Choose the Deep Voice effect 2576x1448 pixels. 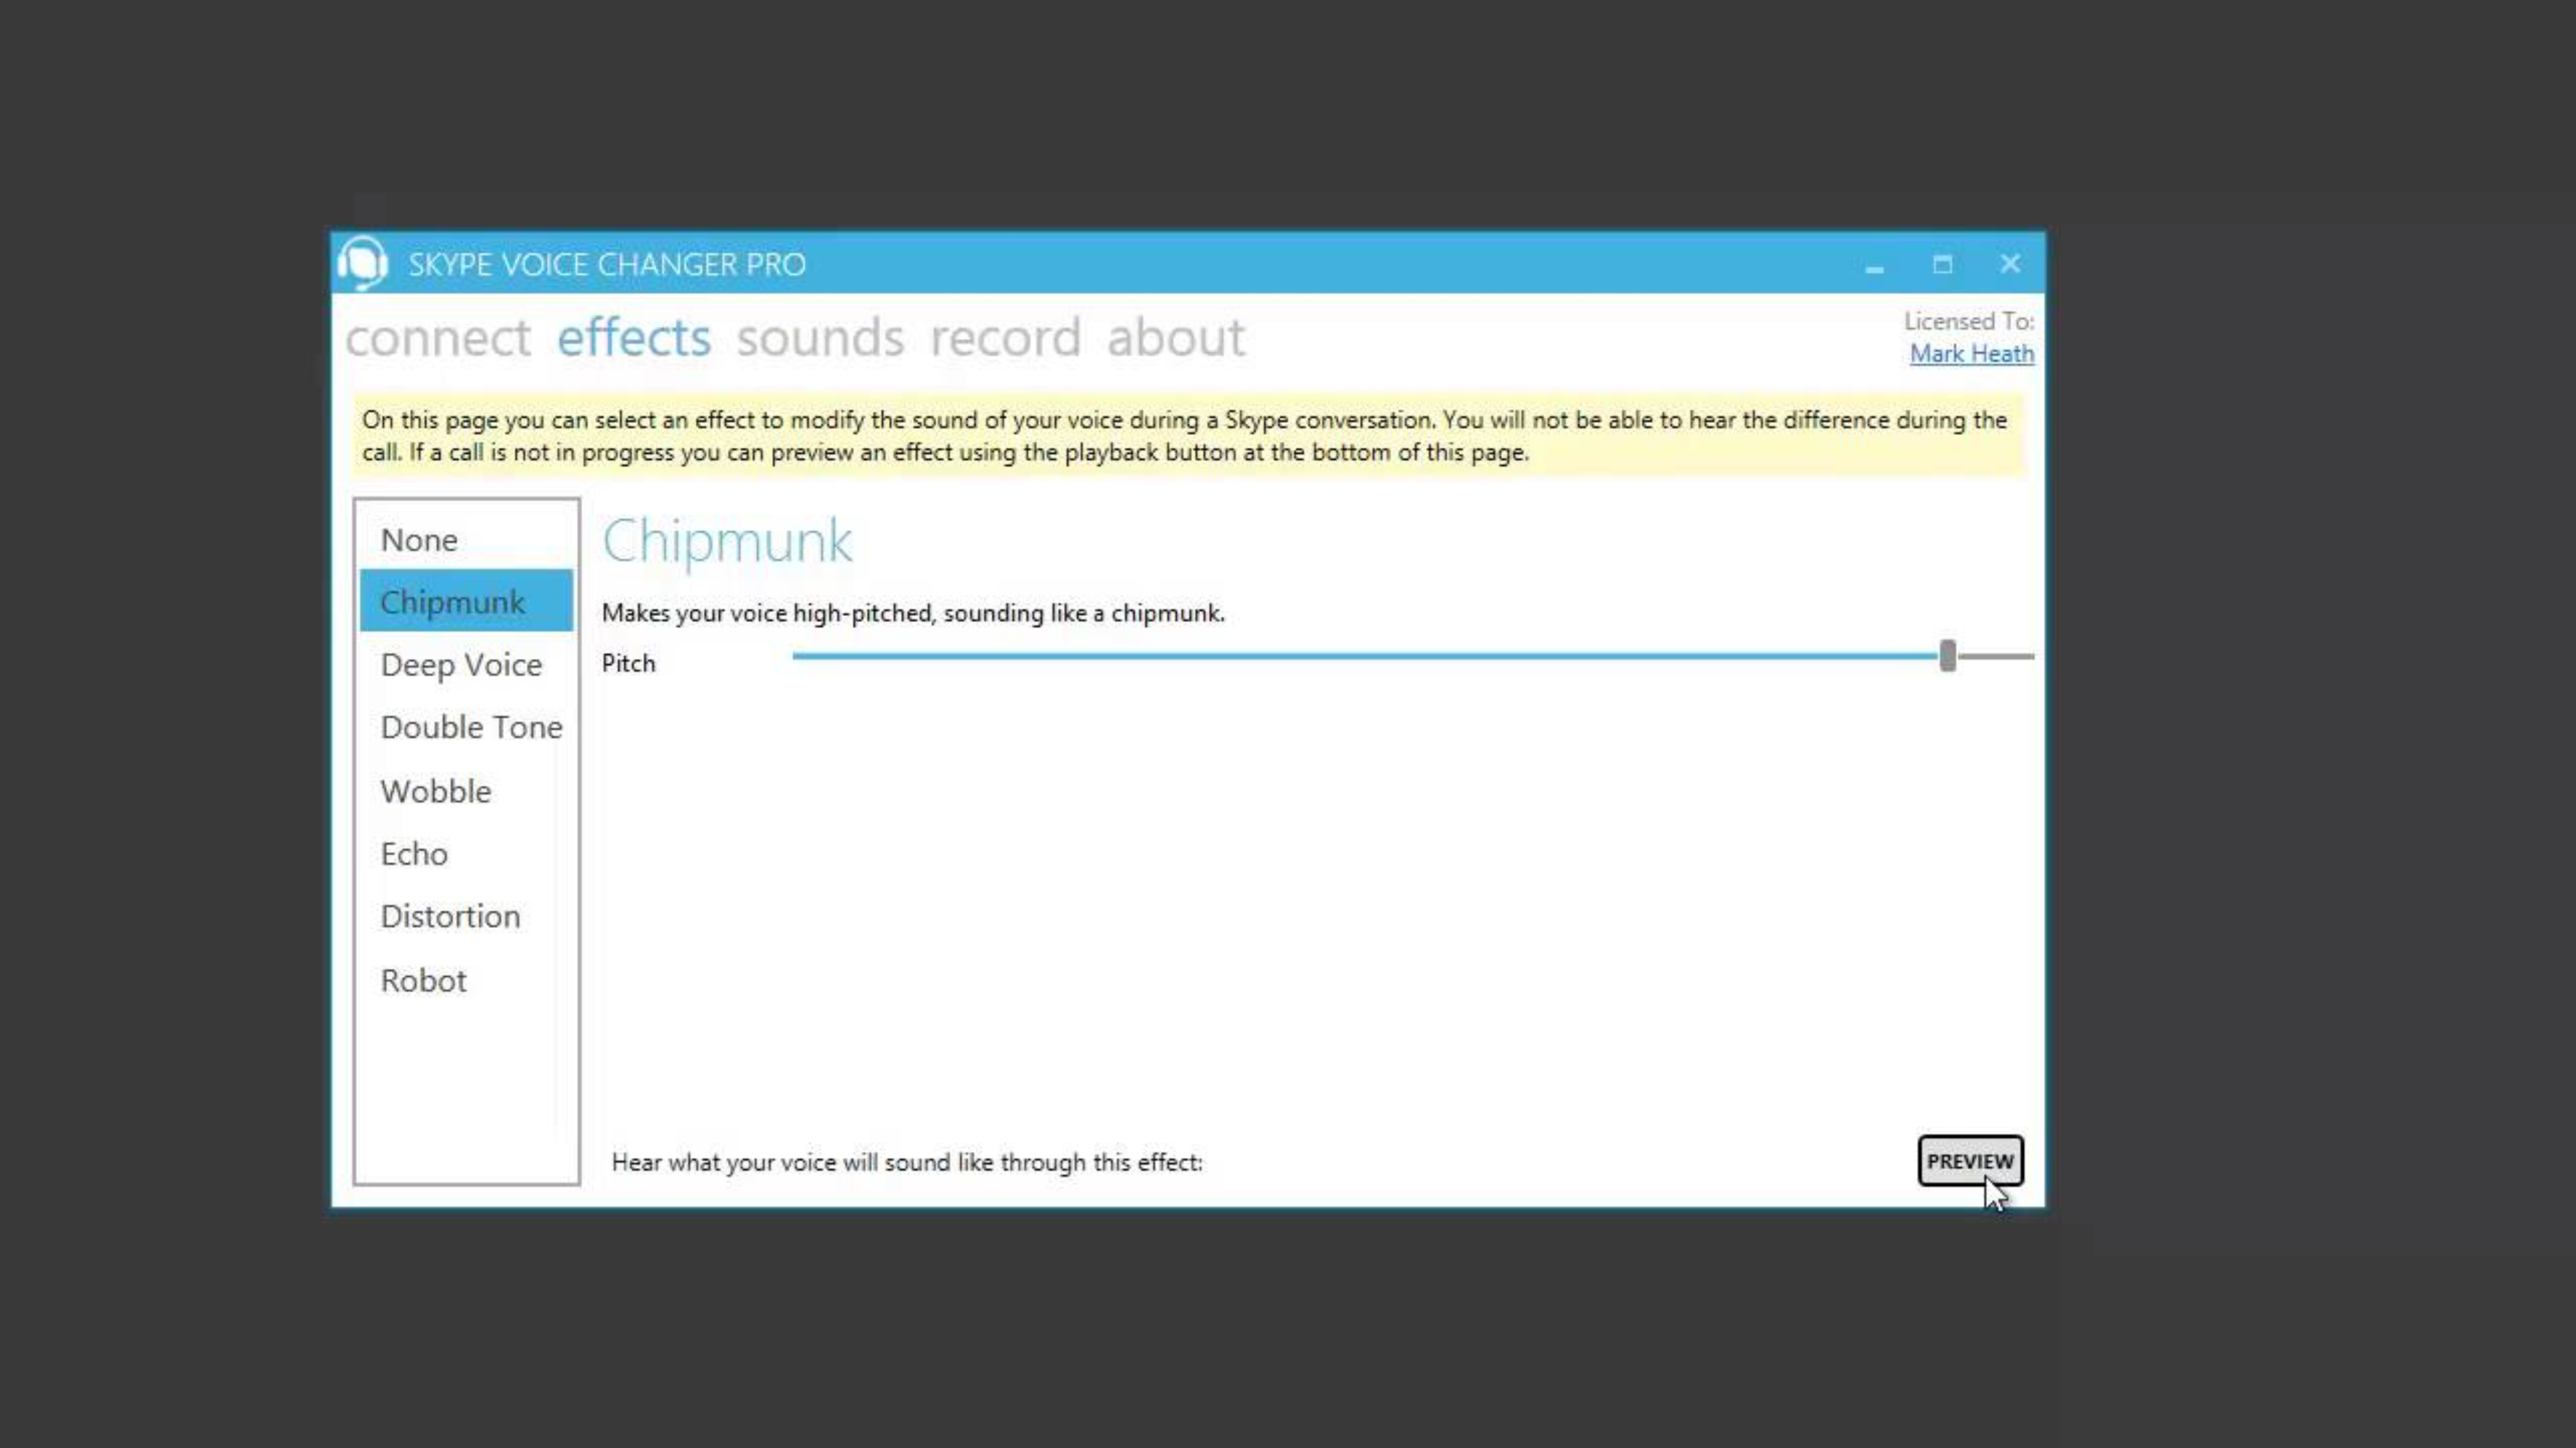point(466,664)
